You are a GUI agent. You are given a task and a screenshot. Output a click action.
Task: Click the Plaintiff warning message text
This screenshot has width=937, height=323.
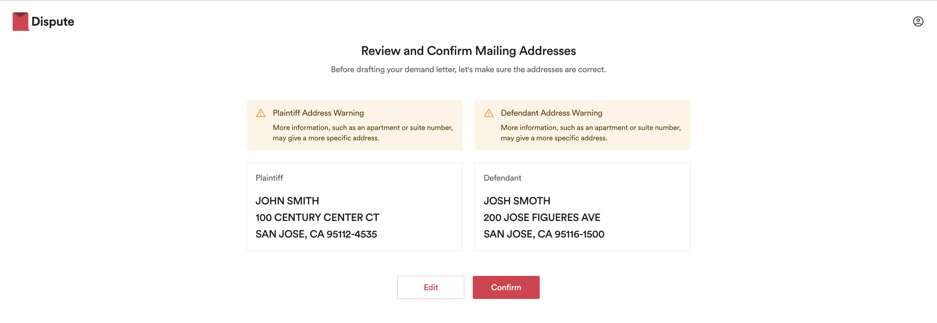click(363, 133)
